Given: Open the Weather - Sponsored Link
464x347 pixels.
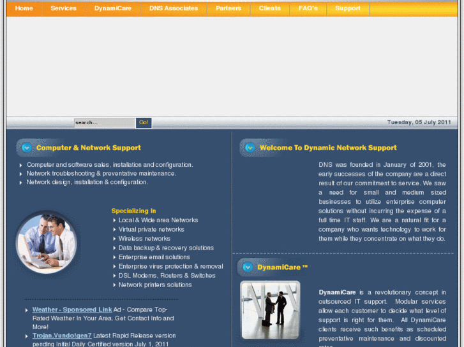Looking at the screenshot, I should (x=72, y=310).
